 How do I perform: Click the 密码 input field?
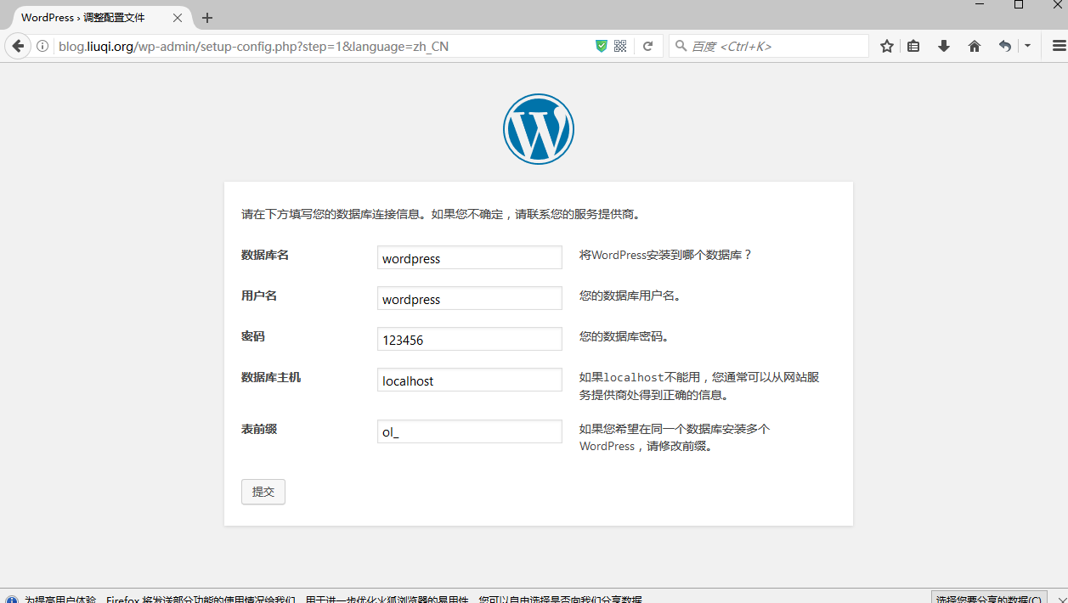470,339
